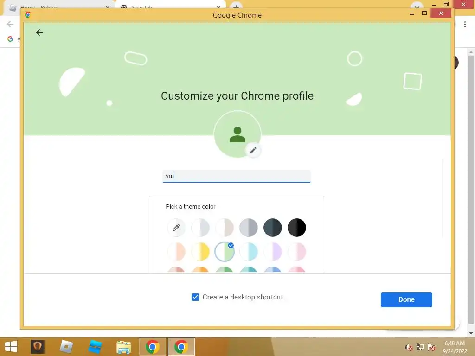Open the Windows Start menu
The width and height of the screenshot is (475, 356).
pyautogui.click(x=11, y=347)
